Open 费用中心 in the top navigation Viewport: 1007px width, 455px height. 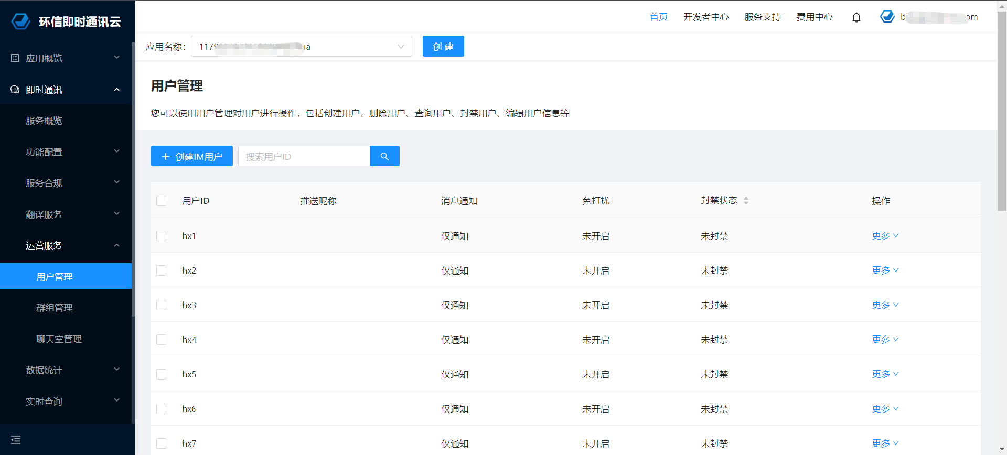[x=815, y=17]
